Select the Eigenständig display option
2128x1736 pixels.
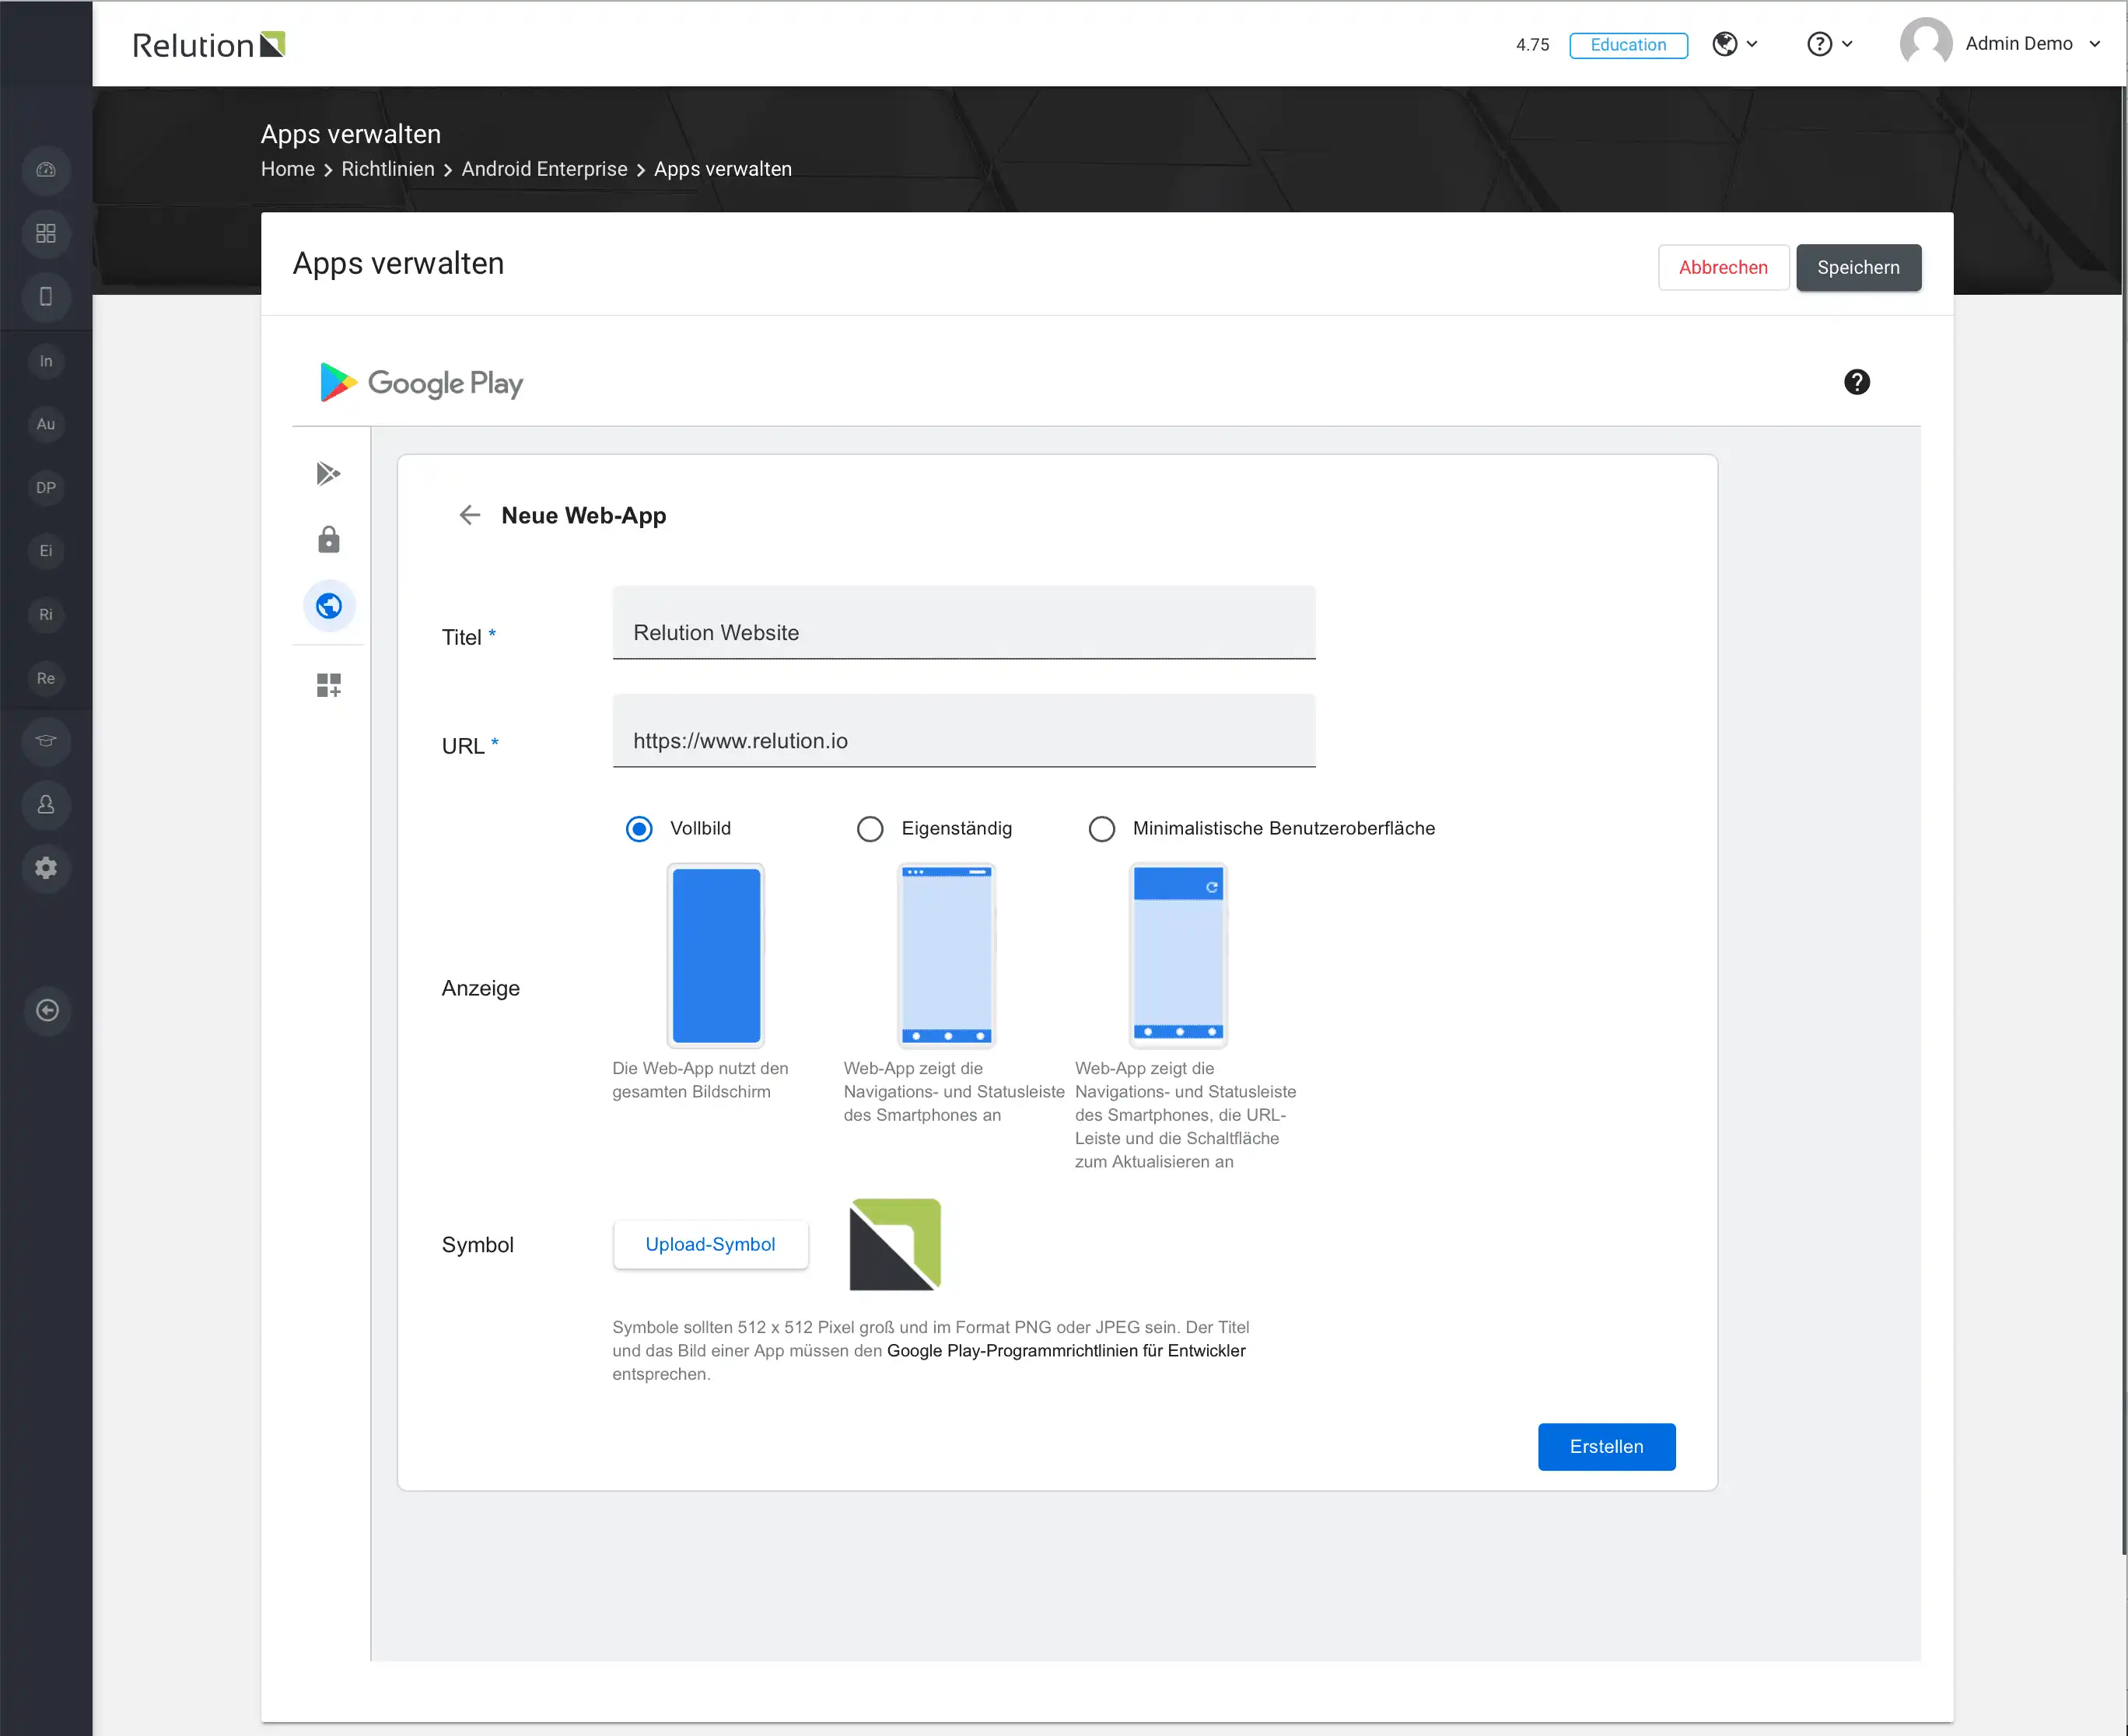click(x=870, y=829)
